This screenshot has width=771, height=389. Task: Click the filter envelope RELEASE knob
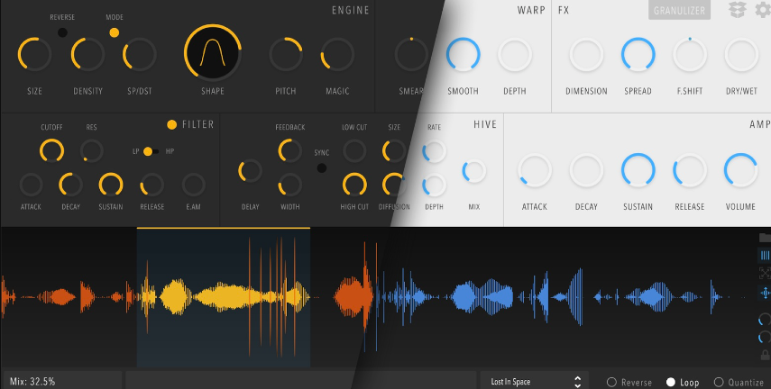(151, 185)
